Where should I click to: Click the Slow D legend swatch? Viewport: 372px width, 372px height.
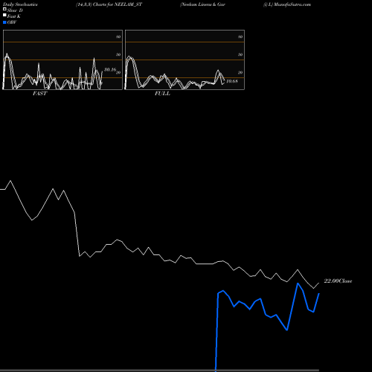4,9
